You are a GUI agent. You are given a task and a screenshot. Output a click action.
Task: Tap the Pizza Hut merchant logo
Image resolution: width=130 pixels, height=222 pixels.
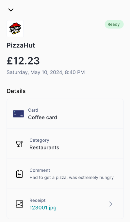(15, 28)
